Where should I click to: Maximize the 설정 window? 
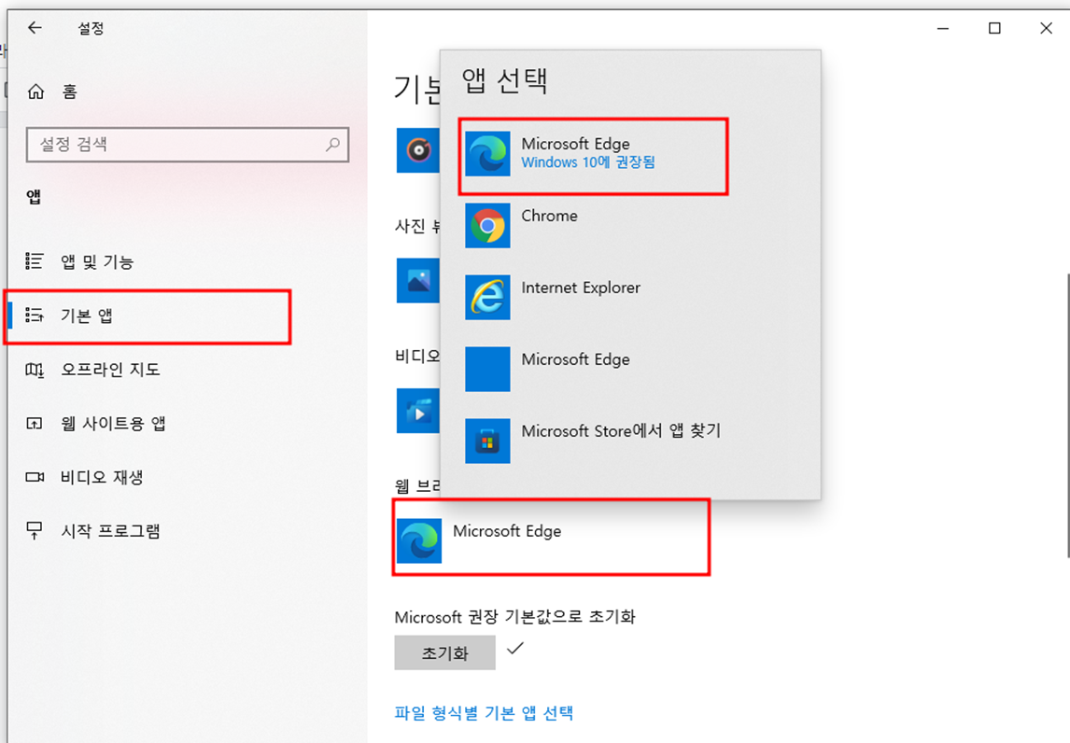995,28
